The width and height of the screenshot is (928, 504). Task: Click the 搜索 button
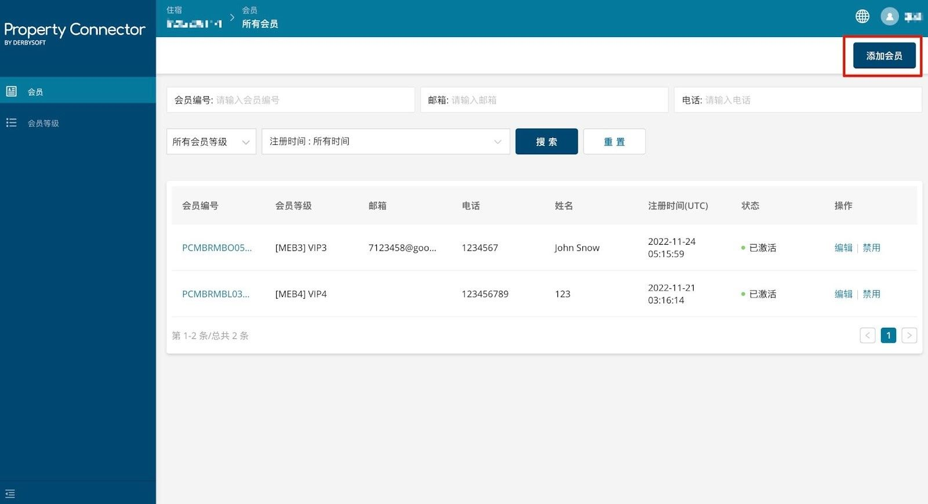coord(546,142)
